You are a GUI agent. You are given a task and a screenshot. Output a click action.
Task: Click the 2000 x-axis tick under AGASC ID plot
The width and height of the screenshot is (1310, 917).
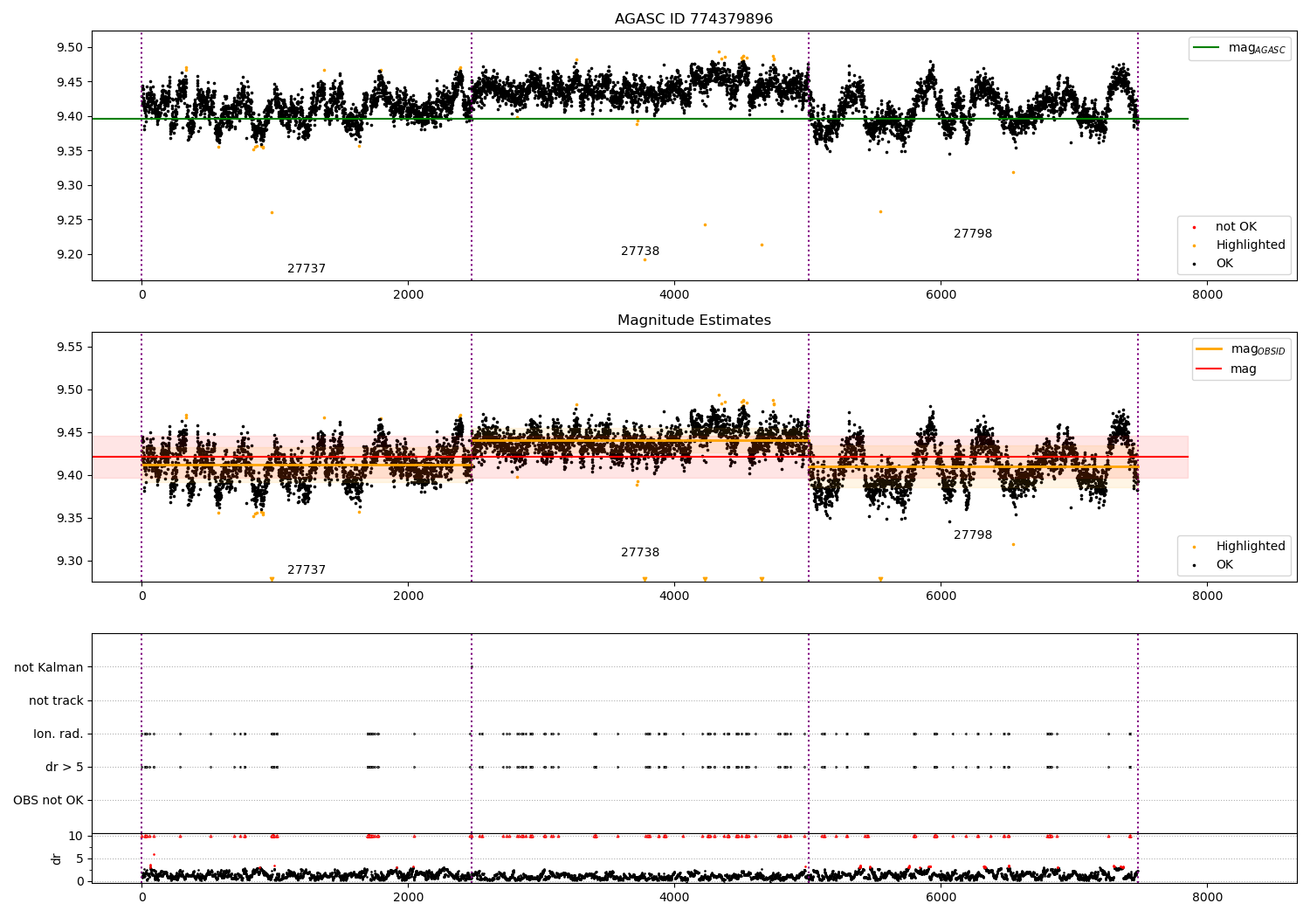click(408, 295)
